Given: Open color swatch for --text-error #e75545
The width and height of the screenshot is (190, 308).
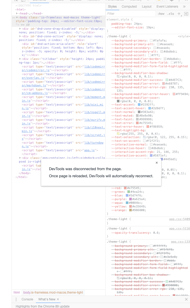Looking at the screenshot, I should coord(137,123).
